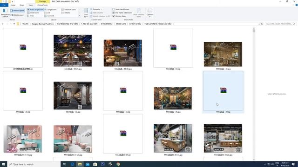Switch layout to List
This screenshot has width=298, height=167.
[47, 13]
